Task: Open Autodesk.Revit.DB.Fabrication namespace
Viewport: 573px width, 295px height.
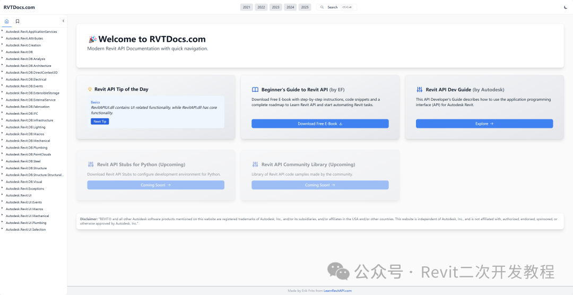Action: (x=28, y=107)
